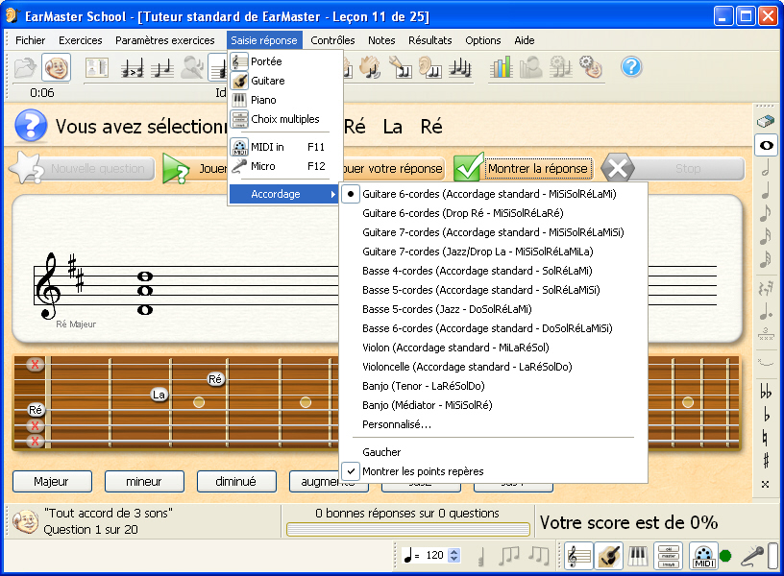Image resolution: width=784 pixels, height=576 pixels.
Task: Select Violon Accordage standard tuning
Action: [493, 348]
